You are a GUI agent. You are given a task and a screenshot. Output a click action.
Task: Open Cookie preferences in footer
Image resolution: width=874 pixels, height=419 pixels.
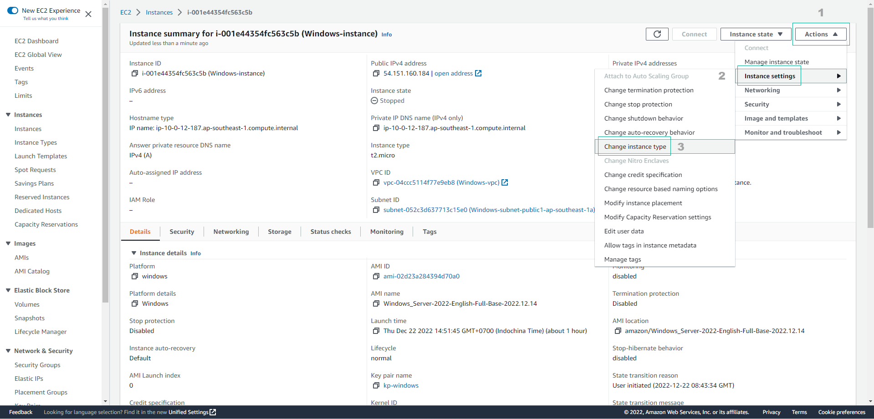(842, 412)
